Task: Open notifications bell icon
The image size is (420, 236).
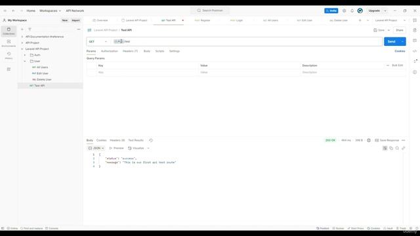Action: (x=352, y=10)
